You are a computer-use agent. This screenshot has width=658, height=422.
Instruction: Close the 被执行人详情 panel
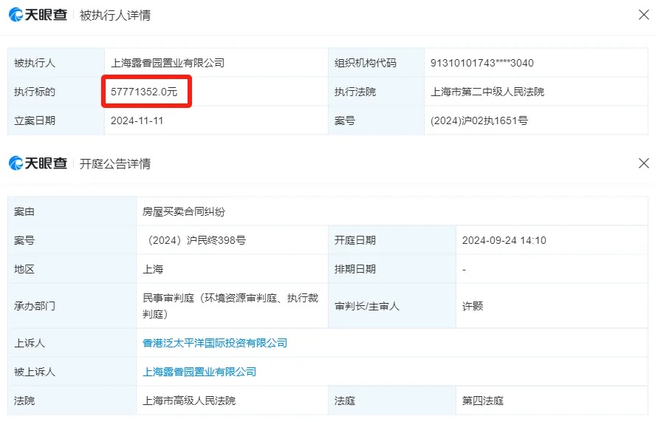pyautogui.click(x=643, y=15)
